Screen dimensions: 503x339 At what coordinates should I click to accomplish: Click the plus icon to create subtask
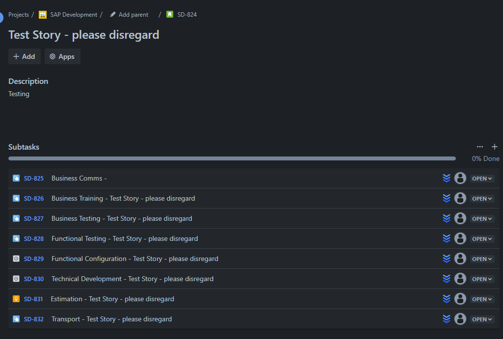coord(494,147)
